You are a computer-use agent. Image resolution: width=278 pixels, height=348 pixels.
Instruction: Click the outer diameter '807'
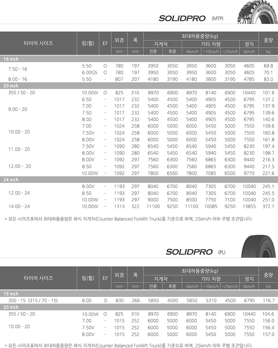(x=119, y=79)
